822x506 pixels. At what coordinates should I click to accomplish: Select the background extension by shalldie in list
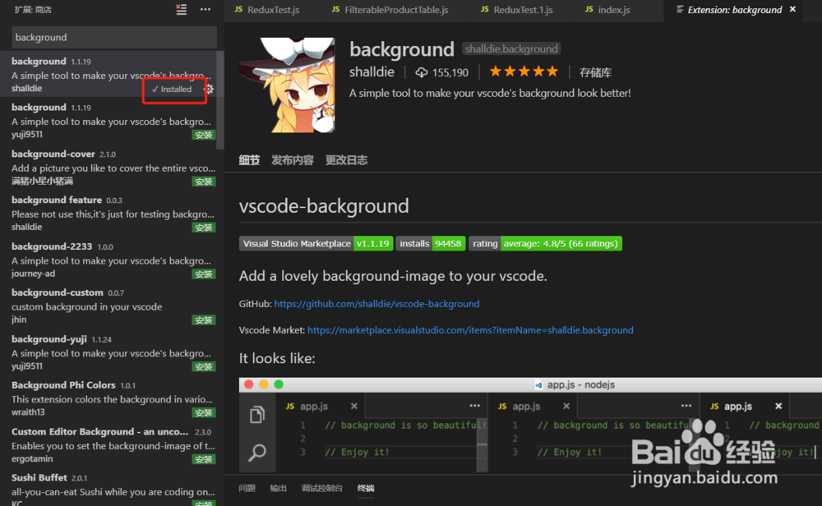(x=109, y=74)
